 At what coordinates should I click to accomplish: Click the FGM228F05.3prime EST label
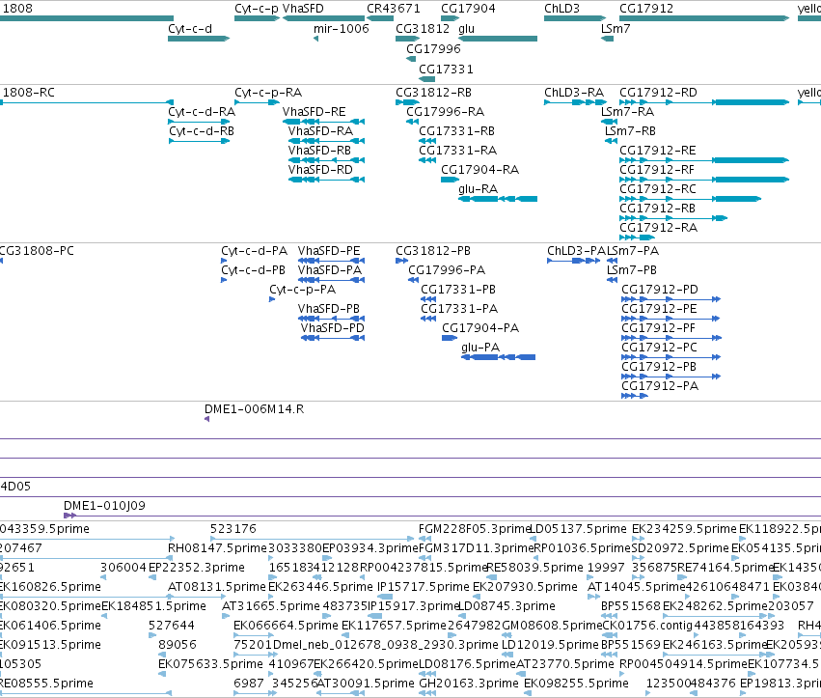[475, 529]
